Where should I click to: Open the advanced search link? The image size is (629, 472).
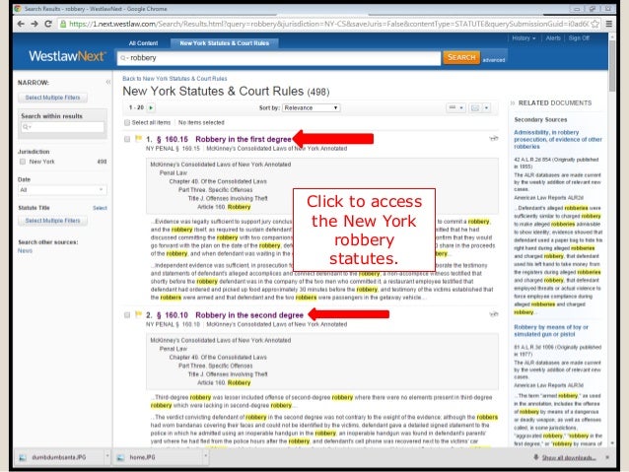pos(493,60)
